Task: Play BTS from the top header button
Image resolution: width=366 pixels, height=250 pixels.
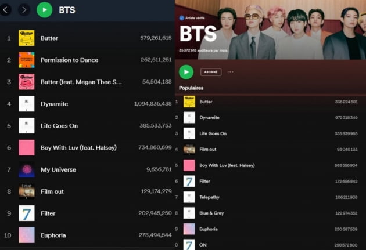Action: click(44, 10)
